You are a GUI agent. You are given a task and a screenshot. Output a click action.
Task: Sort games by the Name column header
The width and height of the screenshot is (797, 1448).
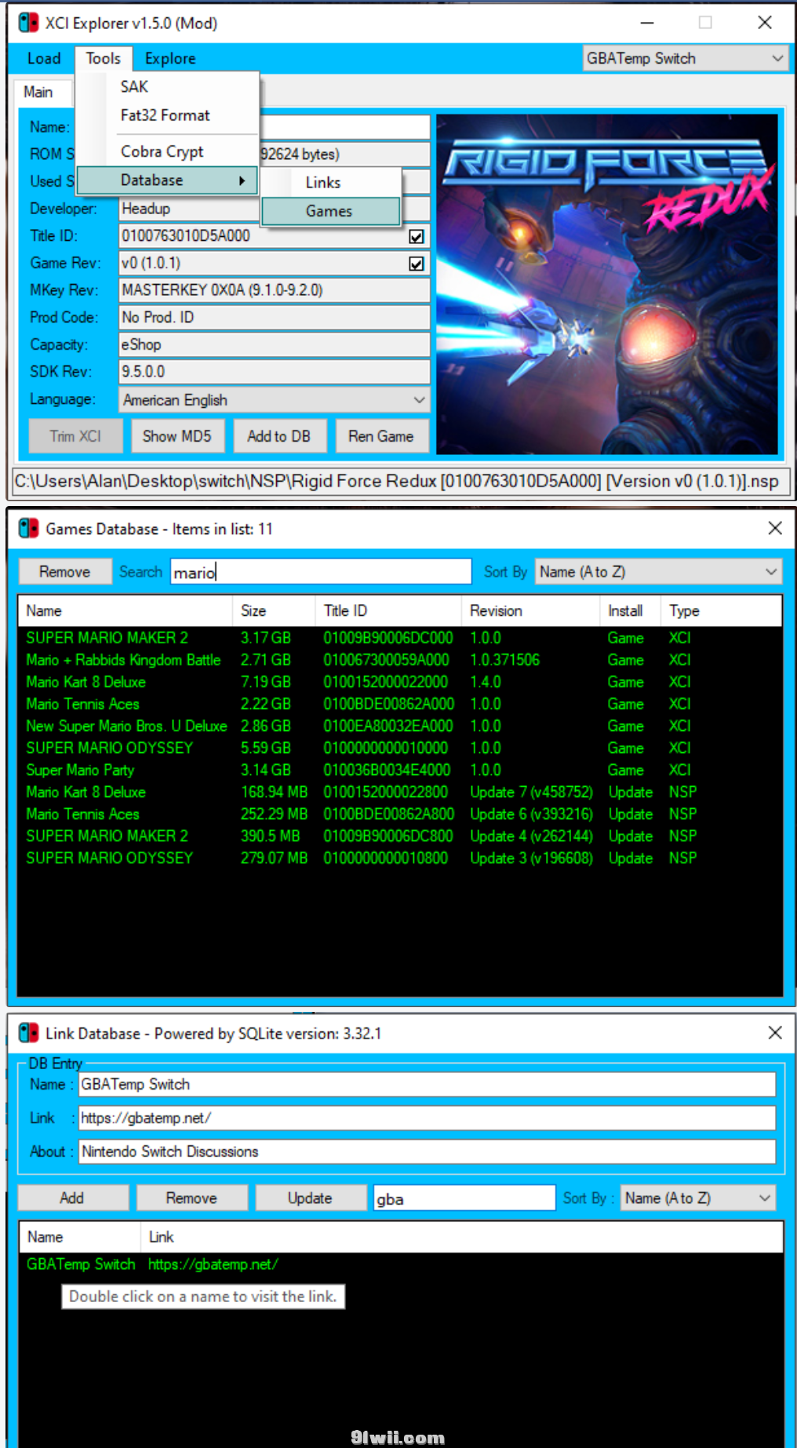(126, 610)
